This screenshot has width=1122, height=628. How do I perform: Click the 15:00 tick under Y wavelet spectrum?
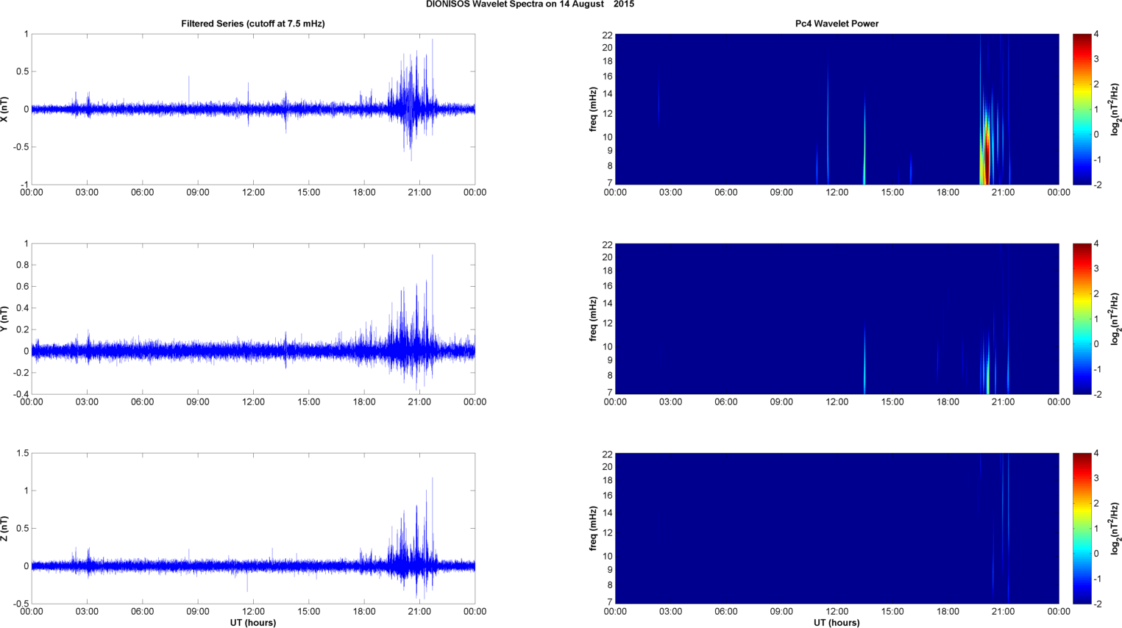(x=892, y=402)
